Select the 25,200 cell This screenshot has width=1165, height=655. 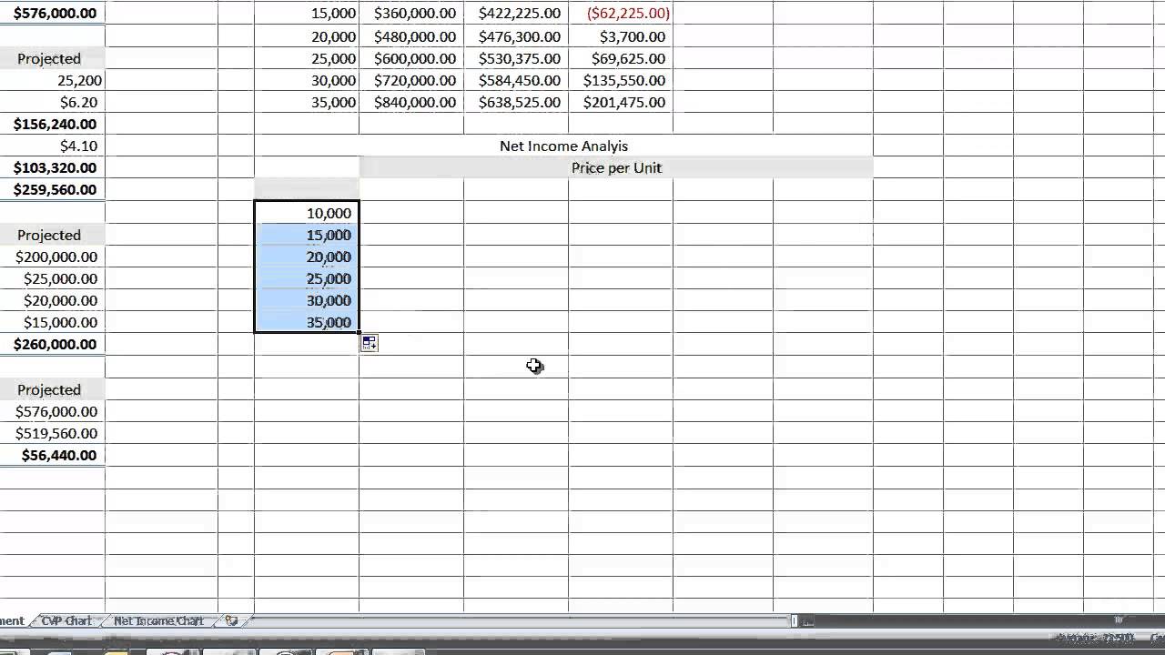(x=52, y=80)
